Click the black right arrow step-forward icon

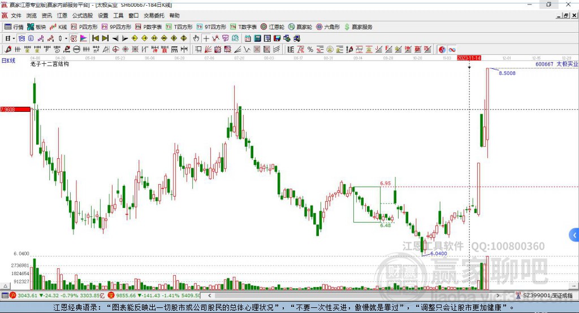click(x=125, y=38)
